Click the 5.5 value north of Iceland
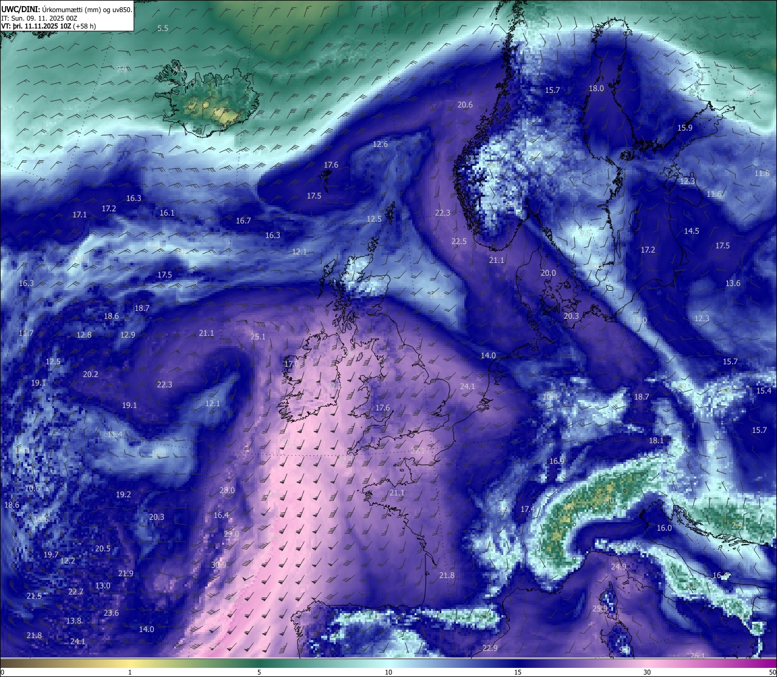 point(163,29)
